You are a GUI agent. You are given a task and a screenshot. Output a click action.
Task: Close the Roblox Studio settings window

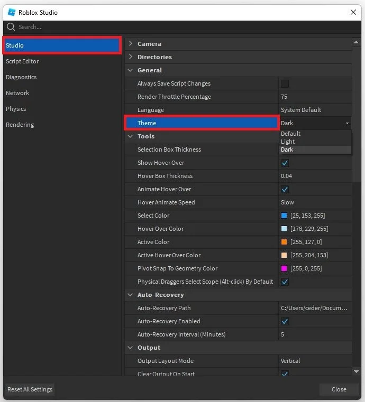click(353, 12)
